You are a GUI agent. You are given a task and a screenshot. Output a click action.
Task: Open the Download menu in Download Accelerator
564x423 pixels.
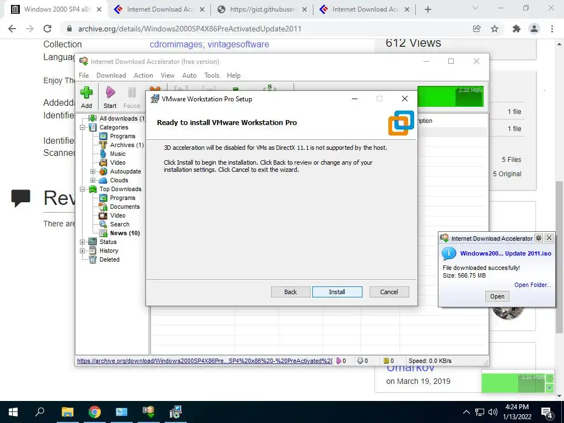tap(111, 75)
